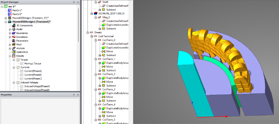This screenshot has width=279, height=124.
Task: Select the MaxCir2 circuit icon
Action: [x=10, y=14]
